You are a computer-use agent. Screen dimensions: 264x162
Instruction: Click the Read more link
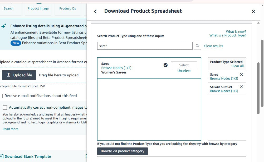pos(11,129)
